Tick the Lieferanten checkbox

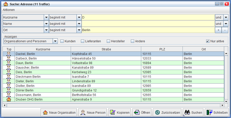pyautogui.click(x=82, y=41)
